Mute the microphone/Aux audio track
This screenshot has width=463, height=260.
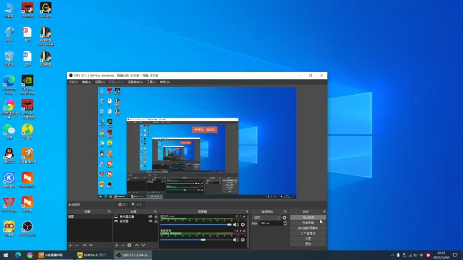pos(236,225)
